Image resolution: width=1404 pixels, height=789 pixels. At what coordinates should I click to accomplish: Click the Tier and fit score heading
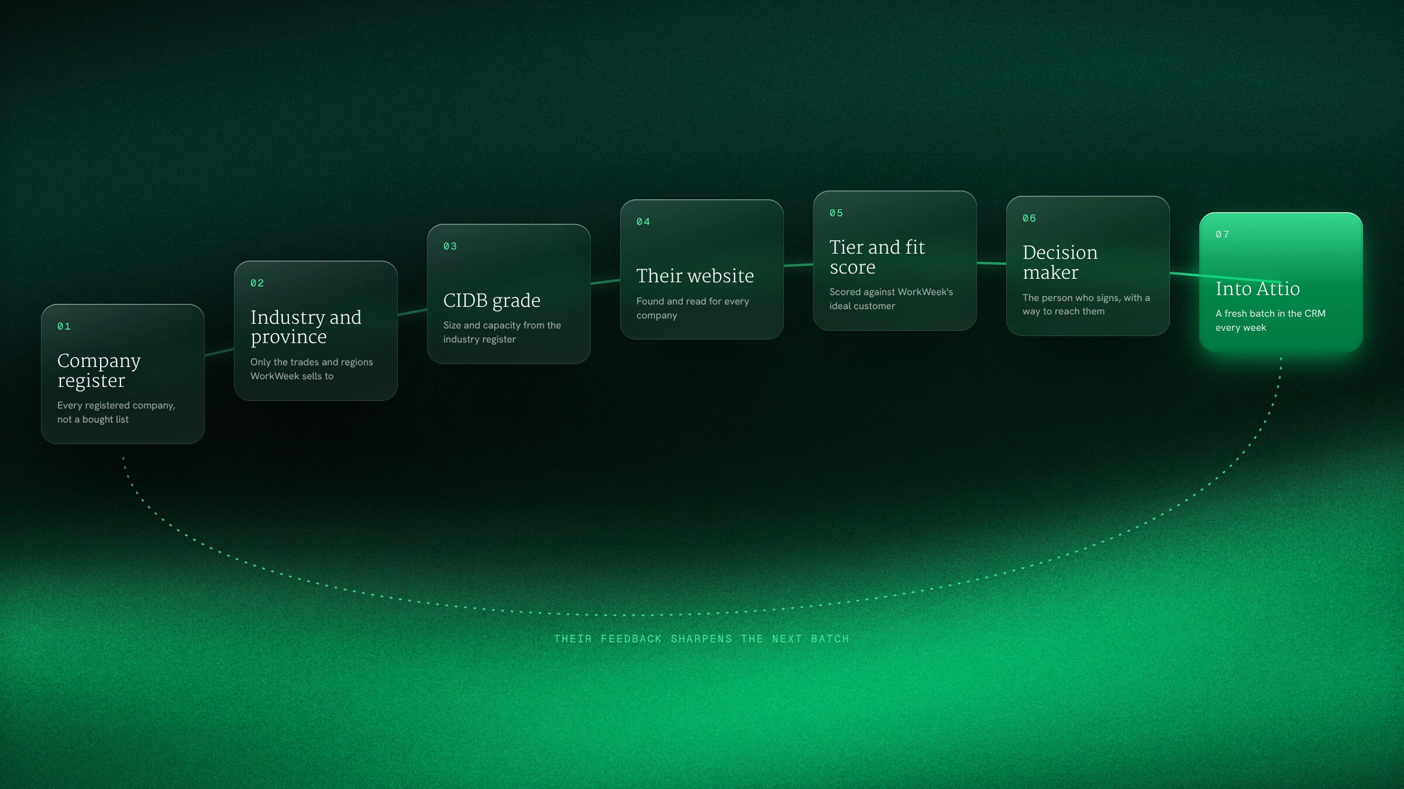pyautogui.click(x=877, y=257)
